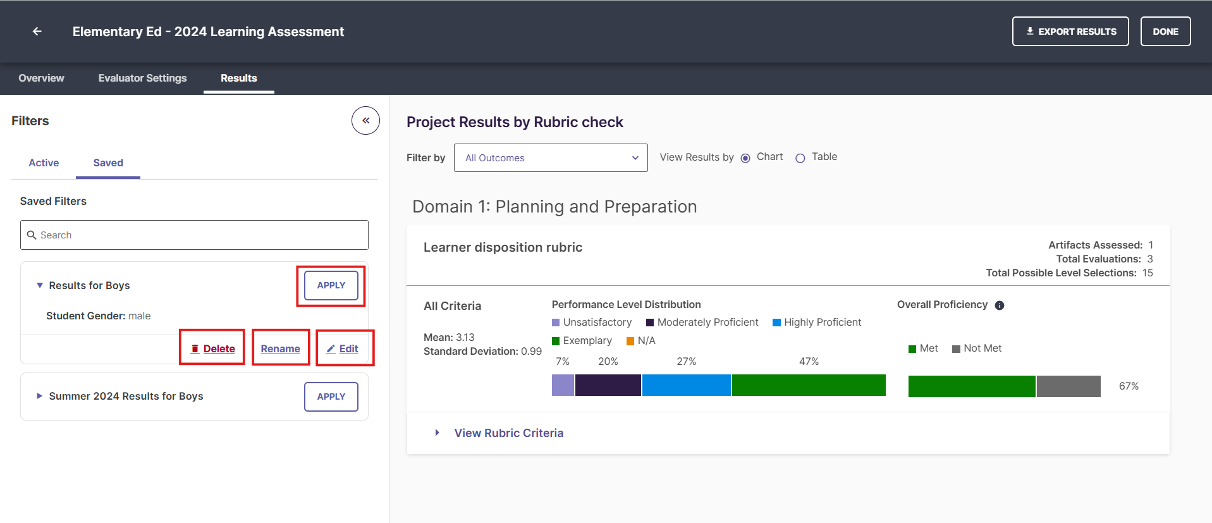The height and width of the screenshot is (523, 1212).
Task: Click the green Met proficiency bar
Action: 972,386
